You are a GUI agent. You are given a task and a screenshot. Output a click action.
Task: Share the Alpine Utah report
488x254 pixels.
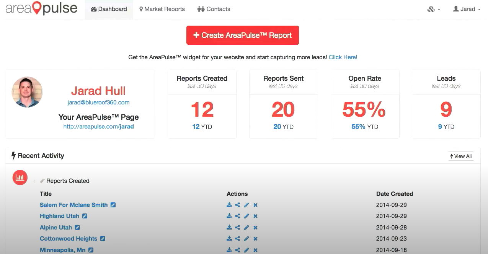pyautogui.click(x=238, y=228)
